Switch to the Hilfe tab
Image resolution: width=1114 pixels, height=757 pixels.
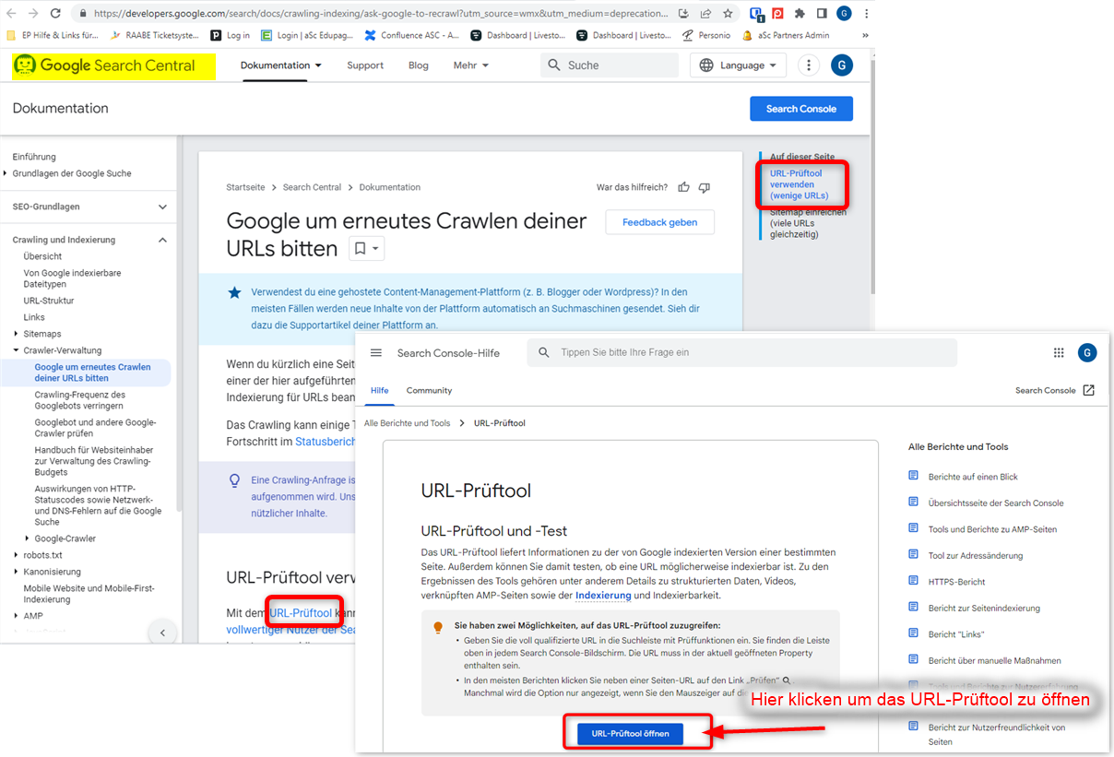pyautogui.click(x=380, y=390)
